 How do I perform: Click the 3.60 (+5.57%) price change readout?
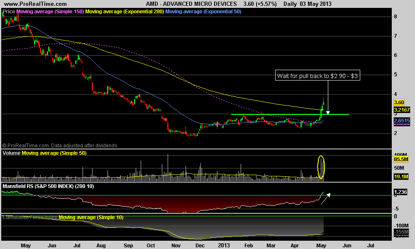point(260,4)
